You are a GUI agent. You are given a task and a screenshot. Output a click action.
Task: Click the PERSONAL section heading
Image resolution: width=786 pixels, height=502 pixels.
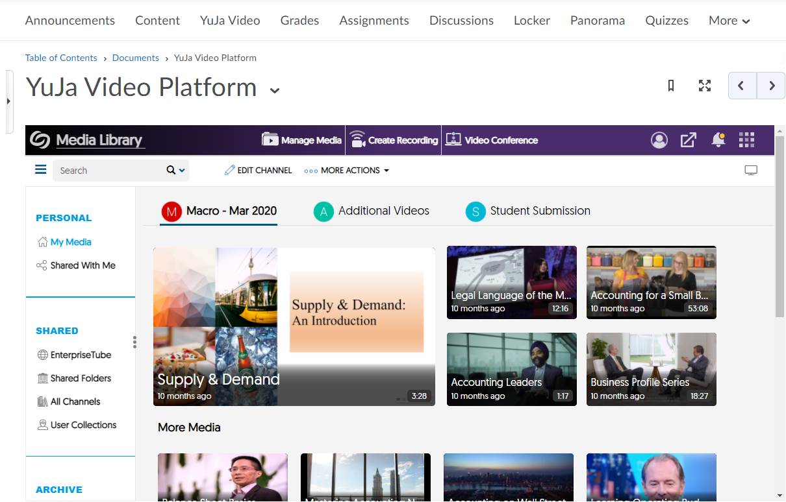tap(64, 218)
